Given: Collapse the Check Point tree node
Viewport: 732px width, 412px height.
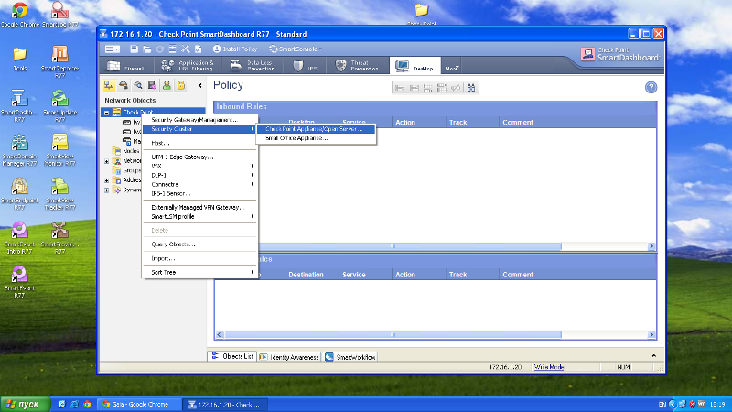Looking at the screenshot, I should click(x=107, y=113).
